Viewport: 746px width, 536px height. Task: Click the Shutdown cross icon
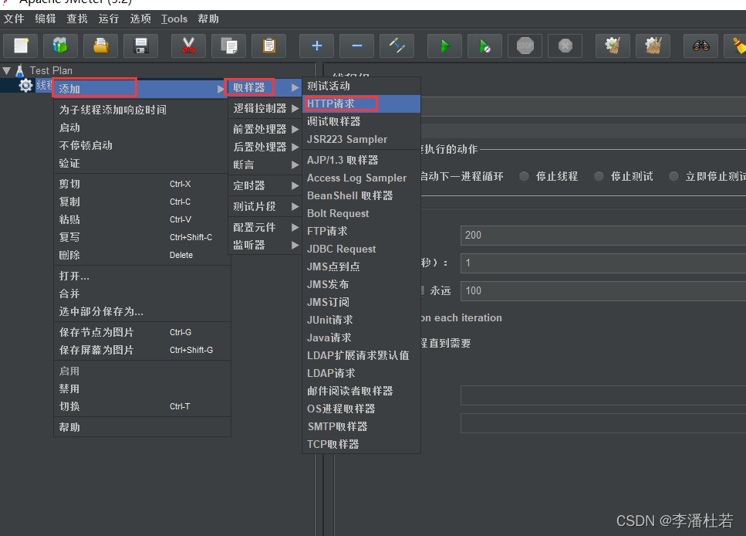pos(565,46)
